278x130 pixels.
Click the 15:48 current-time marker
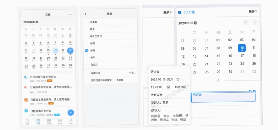252,91
